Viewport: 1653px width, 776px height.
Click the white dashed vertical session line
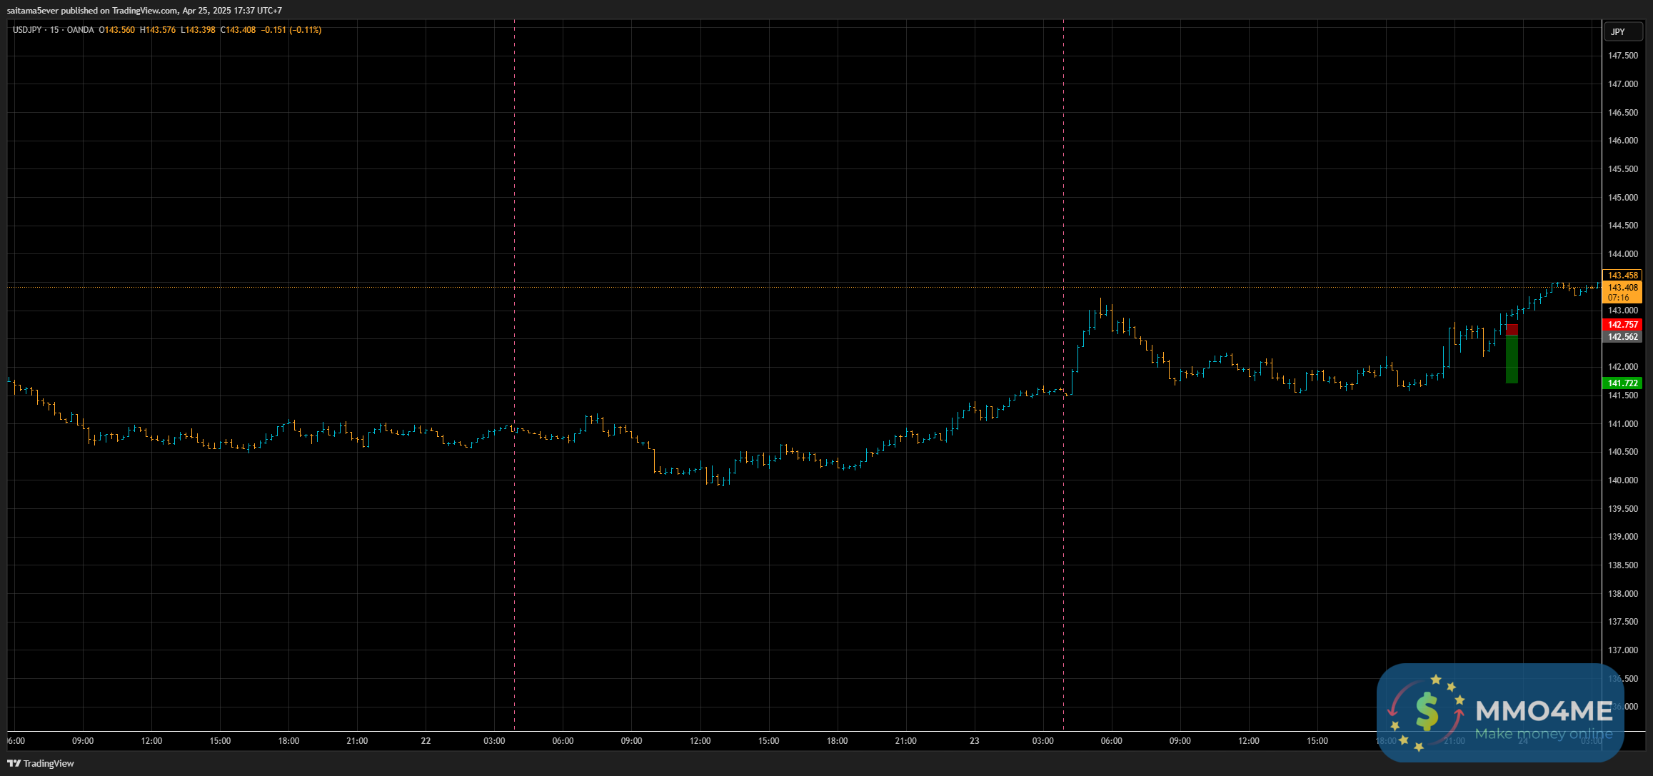pos(1063,178)
